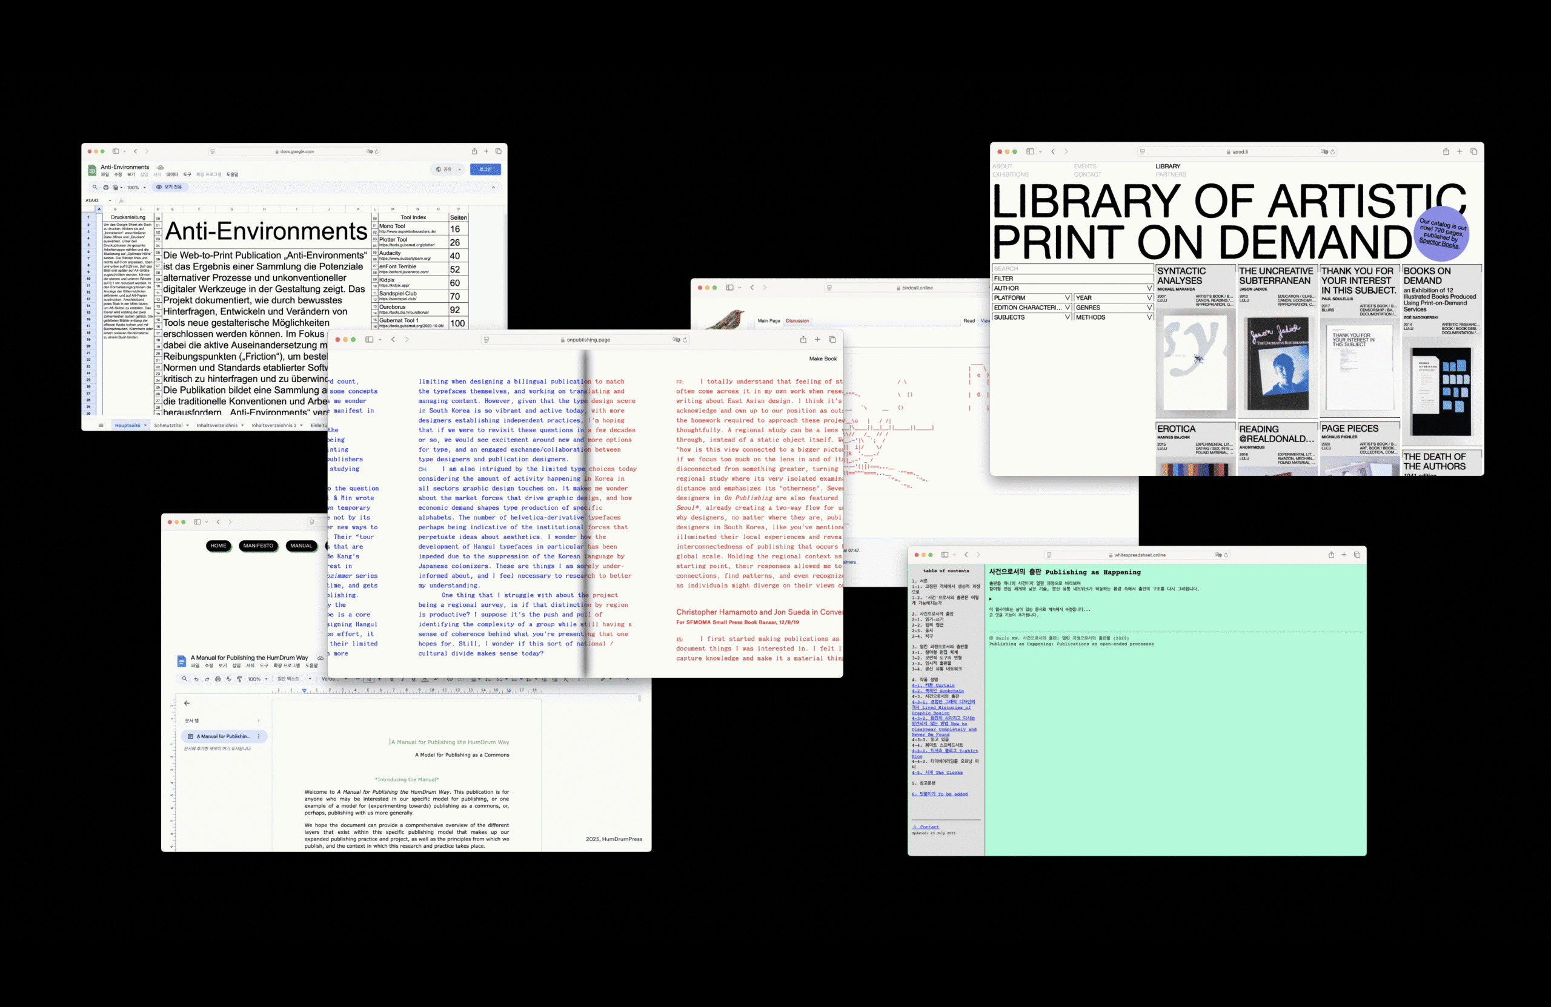Screen dimensions: 1551x1007
Task: Click the Sheets logo in Anti-Environments window
Action: tap(92, 171)
